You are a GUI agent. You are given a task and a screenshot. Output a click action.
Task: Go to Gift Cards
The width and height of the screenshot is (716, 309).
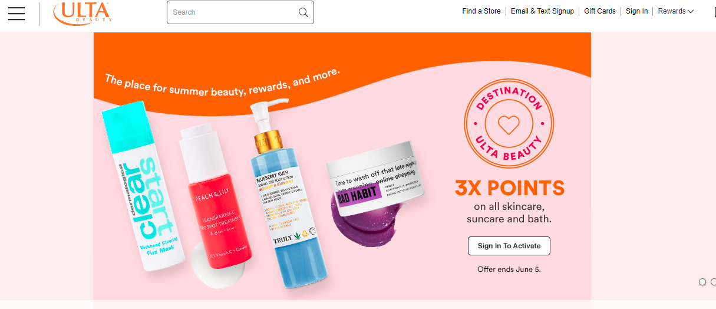600,11
